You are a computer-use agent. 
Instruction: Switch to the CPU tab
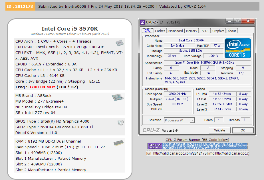(147, 31)
